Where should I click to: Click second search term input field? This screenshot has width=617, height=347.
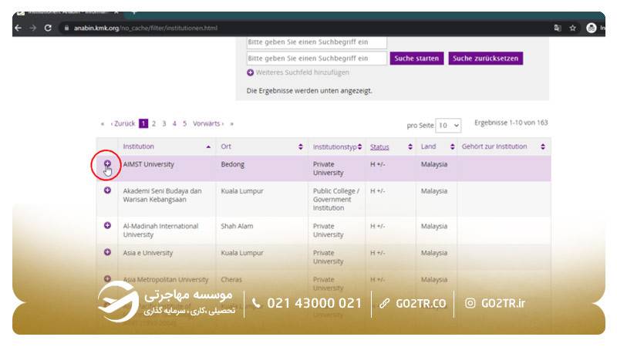pos(317,59)
